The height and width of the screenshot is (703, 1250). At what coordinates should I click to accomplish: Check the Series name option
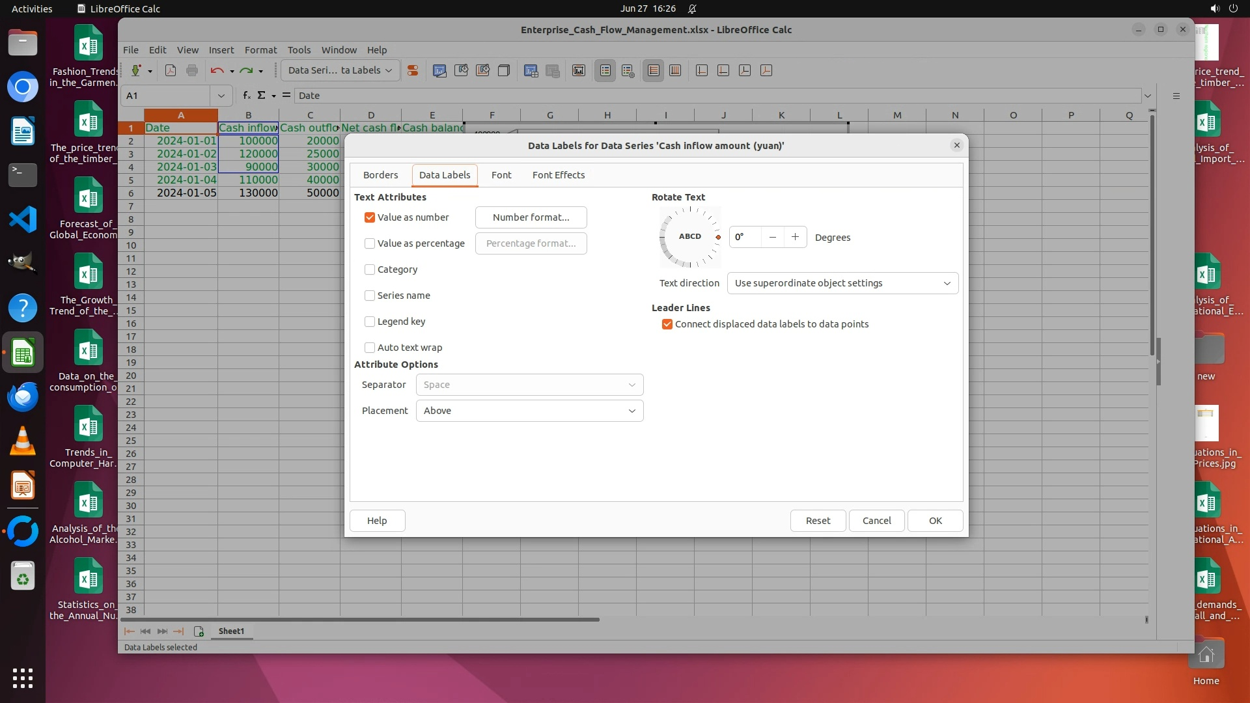pyautogui.click(x=370, y=296)
